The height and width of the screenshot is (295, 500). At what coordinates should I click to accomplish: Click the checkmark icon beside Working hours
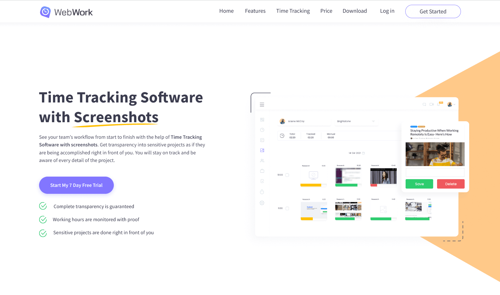click(43, 220)
